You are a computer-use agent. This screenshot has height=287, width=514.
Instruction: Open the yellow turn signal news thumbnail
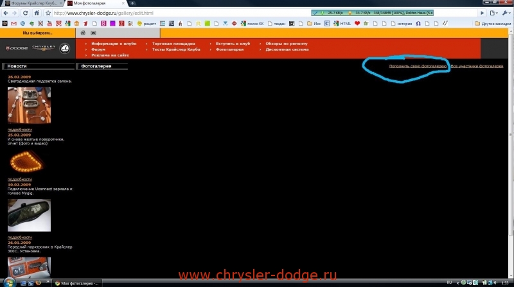(27, 162)
